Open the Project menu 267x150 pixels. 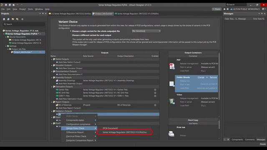22,9
